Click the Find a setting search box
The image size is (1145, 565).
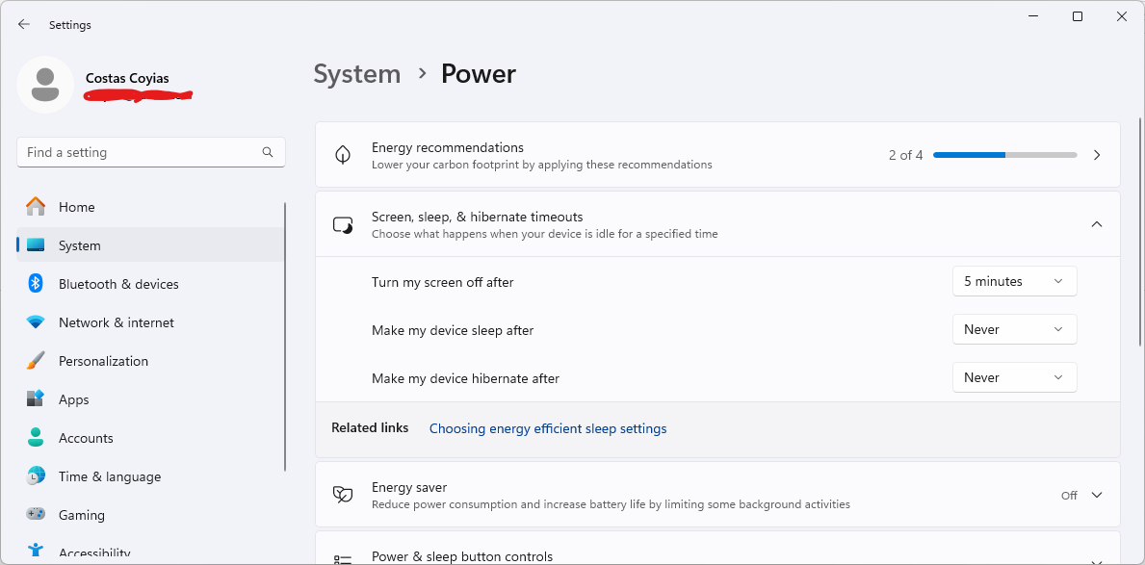(x=140, y=152)
